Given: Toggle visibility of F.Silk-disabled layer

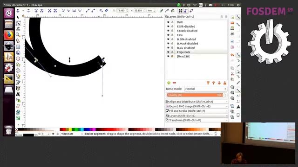Looking at the screenshot, I should [x=168, y=26].
